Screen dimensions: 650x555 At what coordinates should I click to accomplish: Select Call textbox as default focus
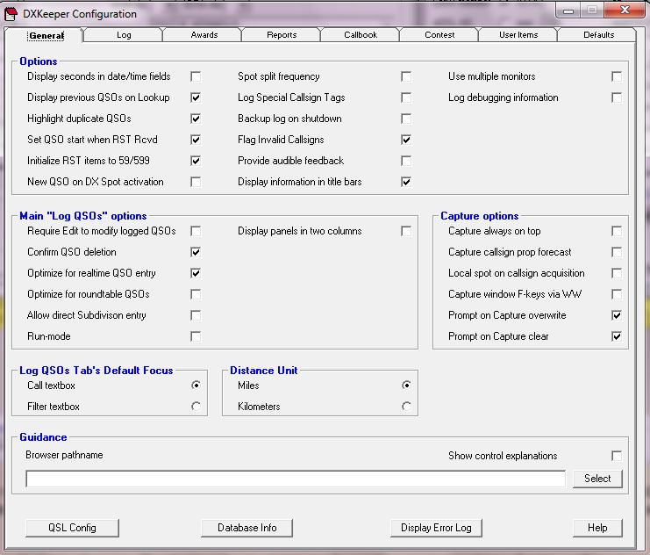coord(196,386)
